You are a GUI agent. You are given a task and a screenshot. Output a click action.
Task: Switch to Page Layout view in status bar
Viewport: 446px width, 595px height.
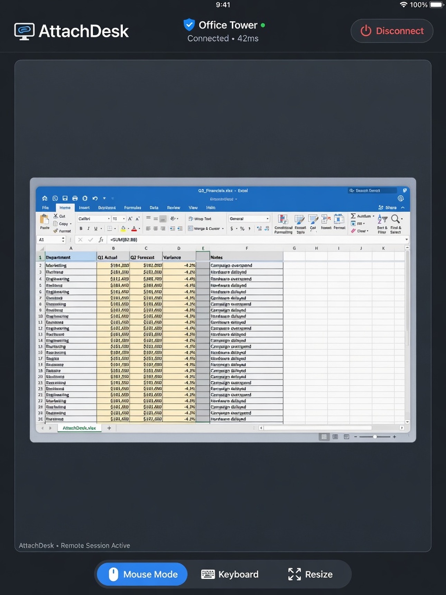pos(335,437)
